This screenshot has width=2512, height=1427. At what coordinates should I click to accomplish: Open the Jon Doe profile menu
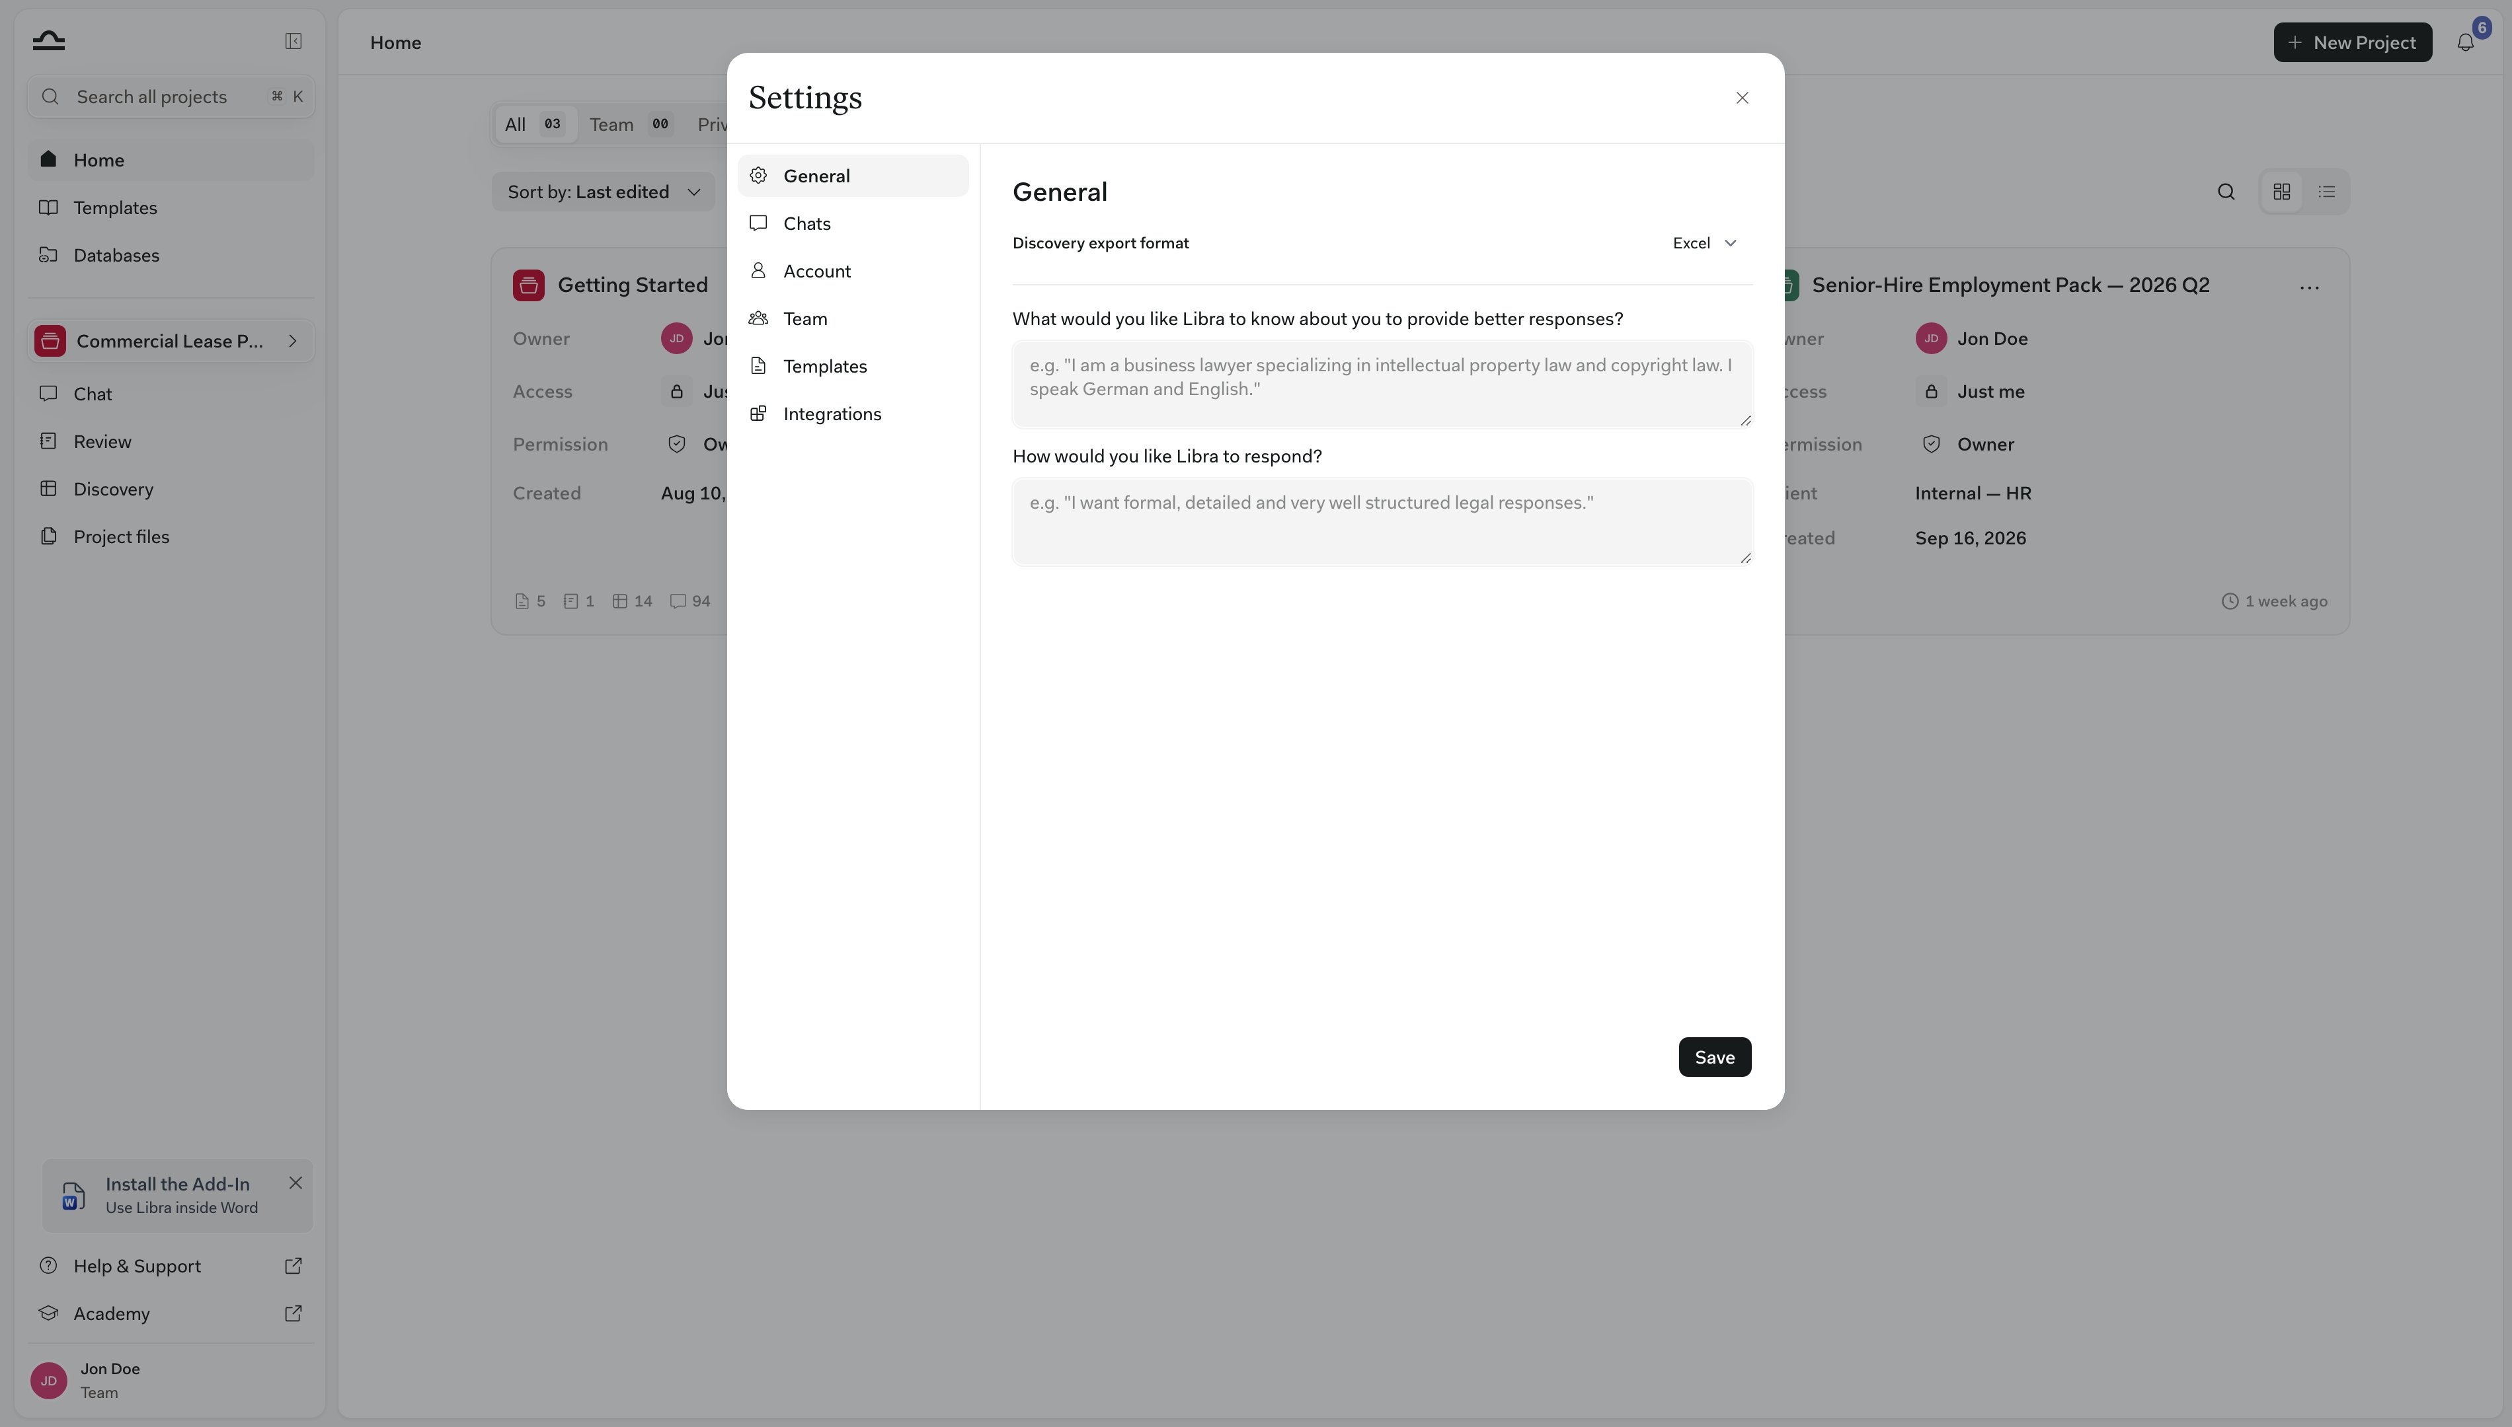(x=171, y=1380)
